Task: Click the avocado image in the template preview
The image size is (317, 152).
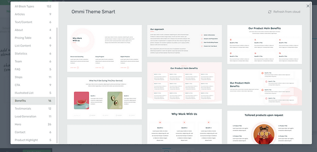Action: (x=115, y=100)
